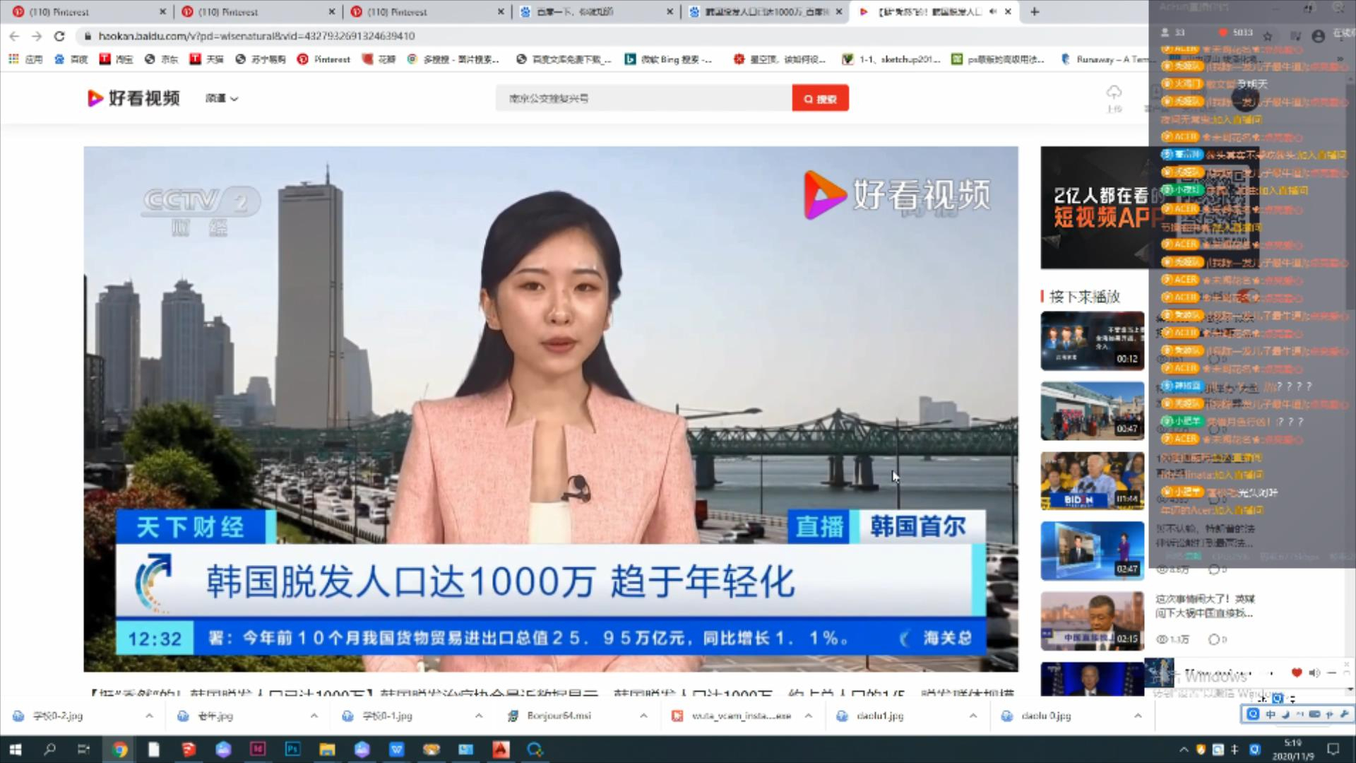
Task: Launch InDesign from the taskbar
Action: coord(258,749)
